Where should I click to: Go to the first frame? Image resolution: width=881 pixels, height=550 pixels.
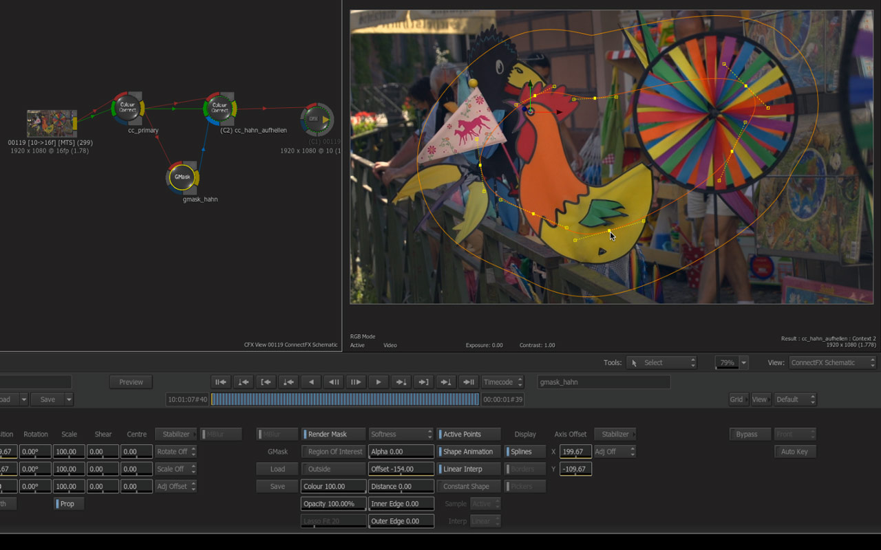click(220, 382)
